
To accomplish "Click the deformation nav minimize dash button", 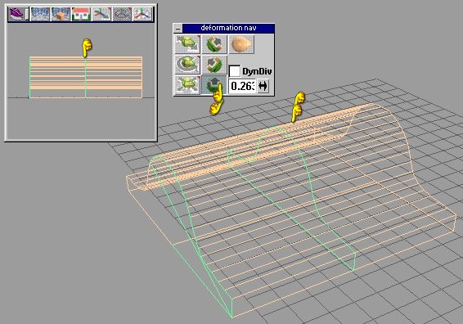I will (x=178, y=29).
